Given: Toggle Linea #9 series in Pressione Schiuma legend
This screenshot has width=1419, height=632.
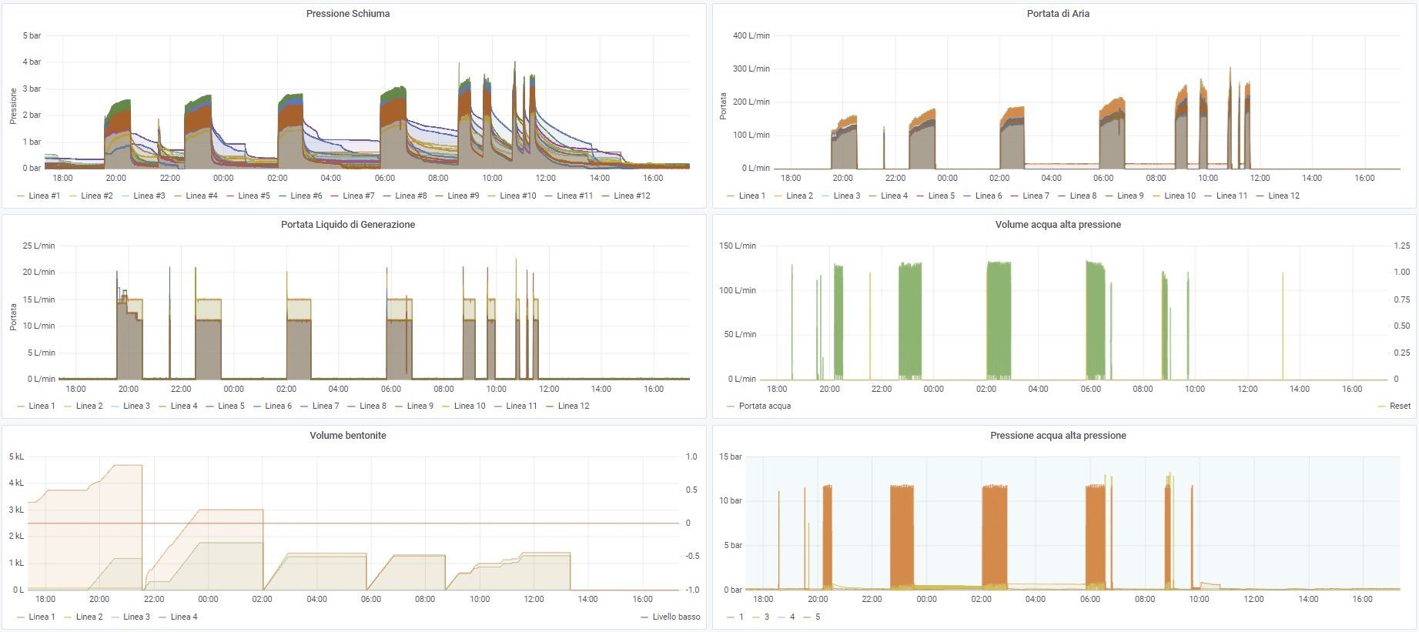Looking at the screenshot, I should [463, 196].
